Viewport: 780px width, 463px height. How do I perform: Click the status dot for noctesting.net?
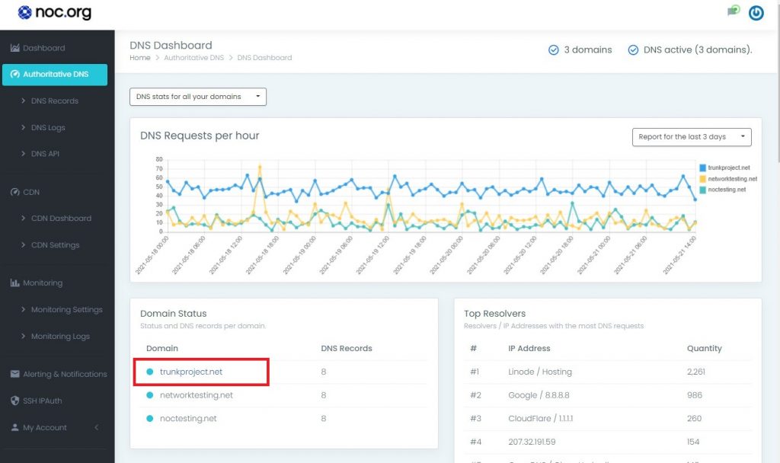click(x=150, y=418)
